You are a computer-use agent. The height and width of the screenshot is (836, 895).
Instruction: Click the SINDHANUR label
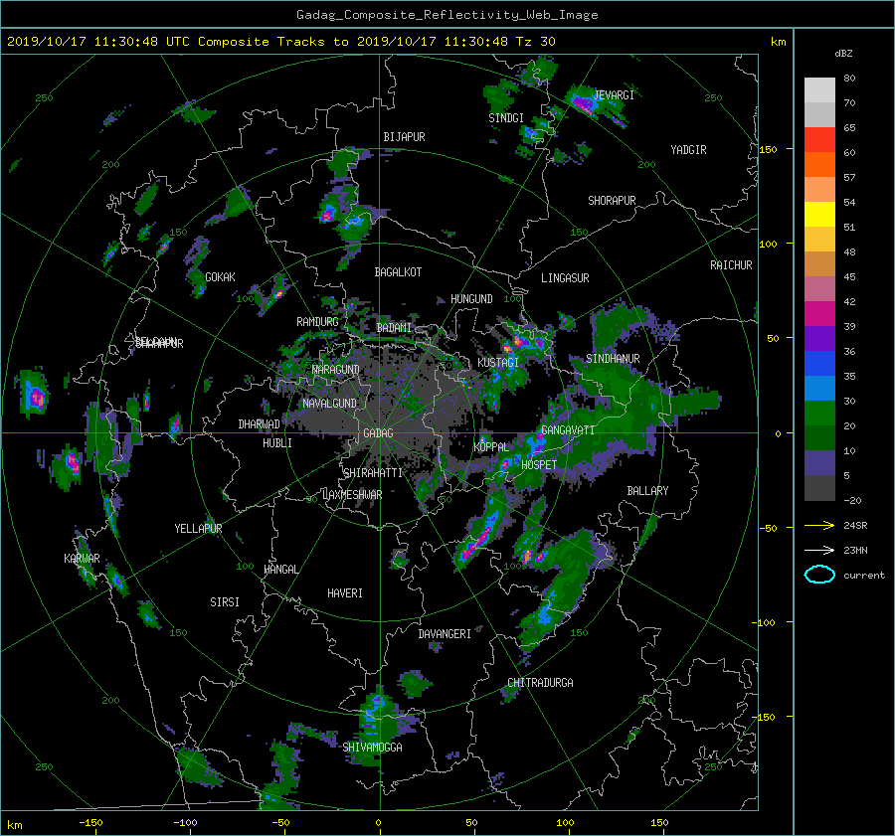(613, 359)
